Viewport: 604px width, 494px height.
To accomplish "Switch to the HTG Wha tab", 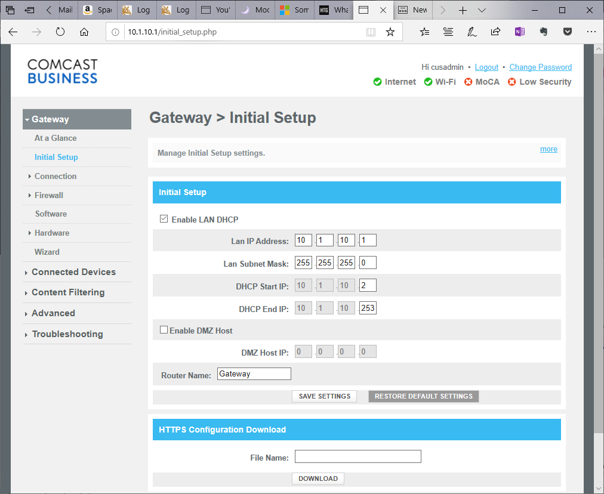I will (x=334, y=10).
